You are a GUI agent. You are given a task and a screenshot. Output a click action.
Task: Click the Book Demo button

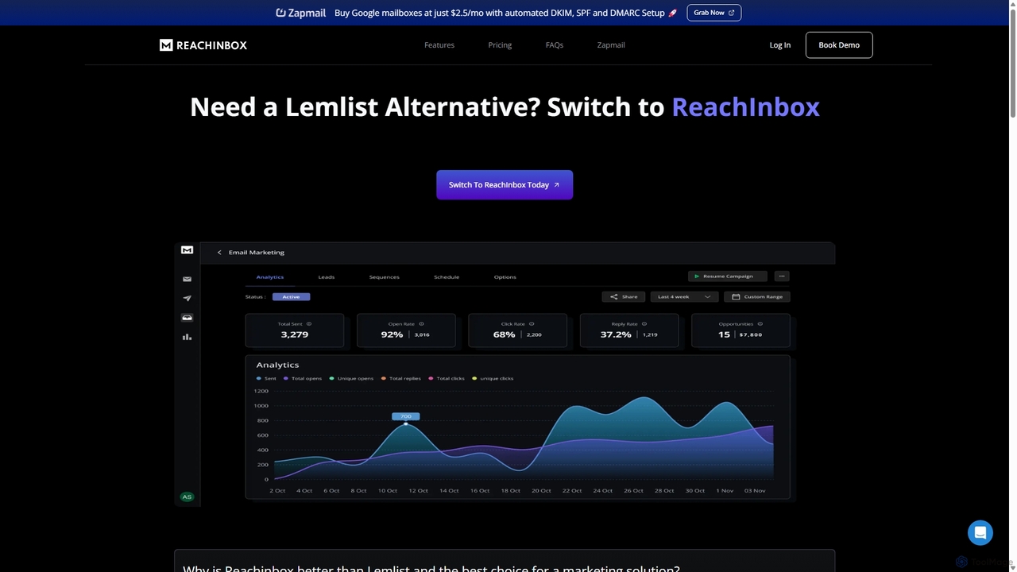[839, 45]
